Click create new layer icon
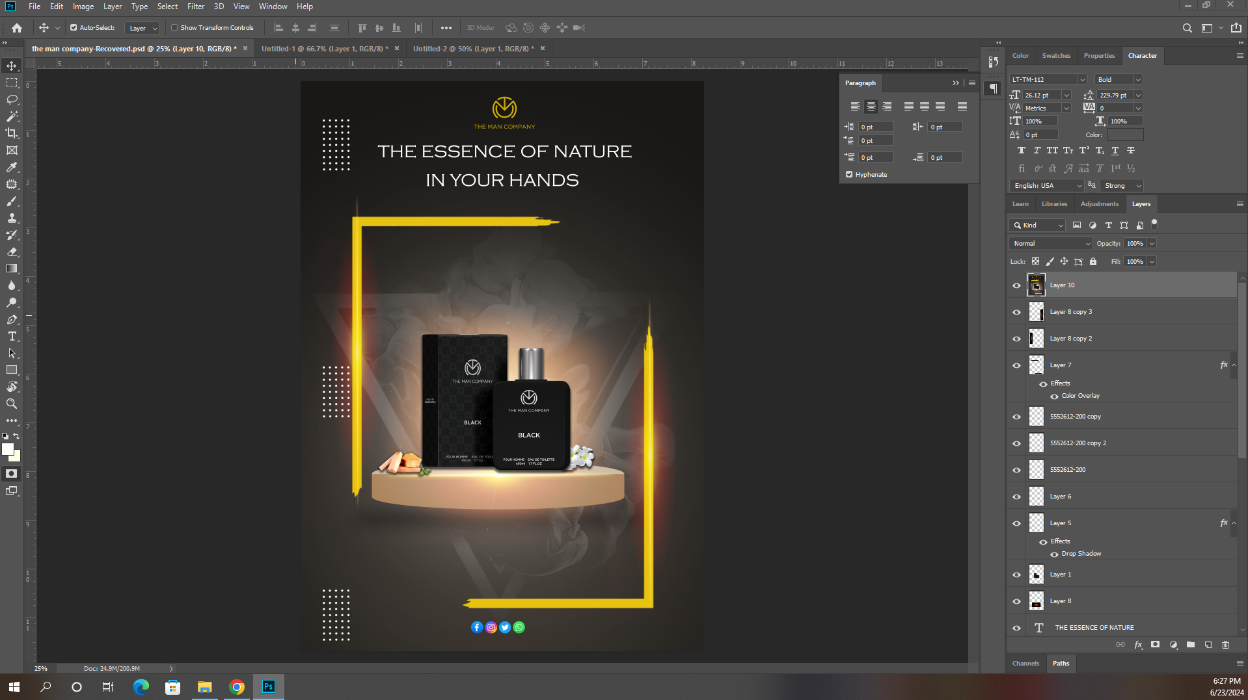Viewport: 1248px width, 700px height. pyautogui.click(x=1208, y=645)
